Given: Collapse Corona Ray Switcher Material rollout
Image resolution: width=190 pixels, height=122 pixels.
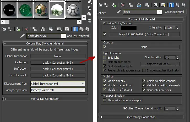Looking at the screenshot, I should [45, 43].
